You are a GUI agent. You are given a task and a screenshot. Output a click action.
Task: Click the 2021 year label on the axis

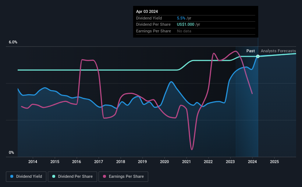(x=186, y=162)
